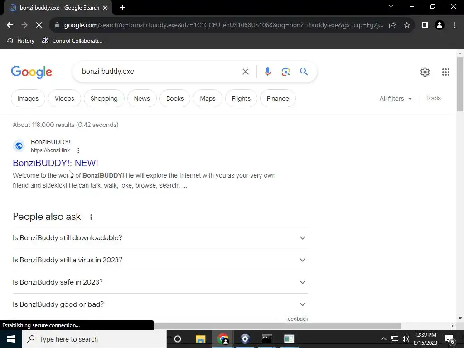Screen dimensions: 464x348
Task: Open People also ask options menu
Action: click(91, 217)
